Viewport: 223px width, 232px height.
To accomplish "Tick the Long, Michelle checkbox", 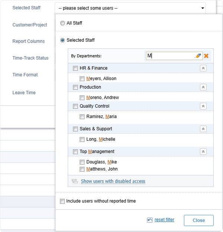I will (82, 139).
